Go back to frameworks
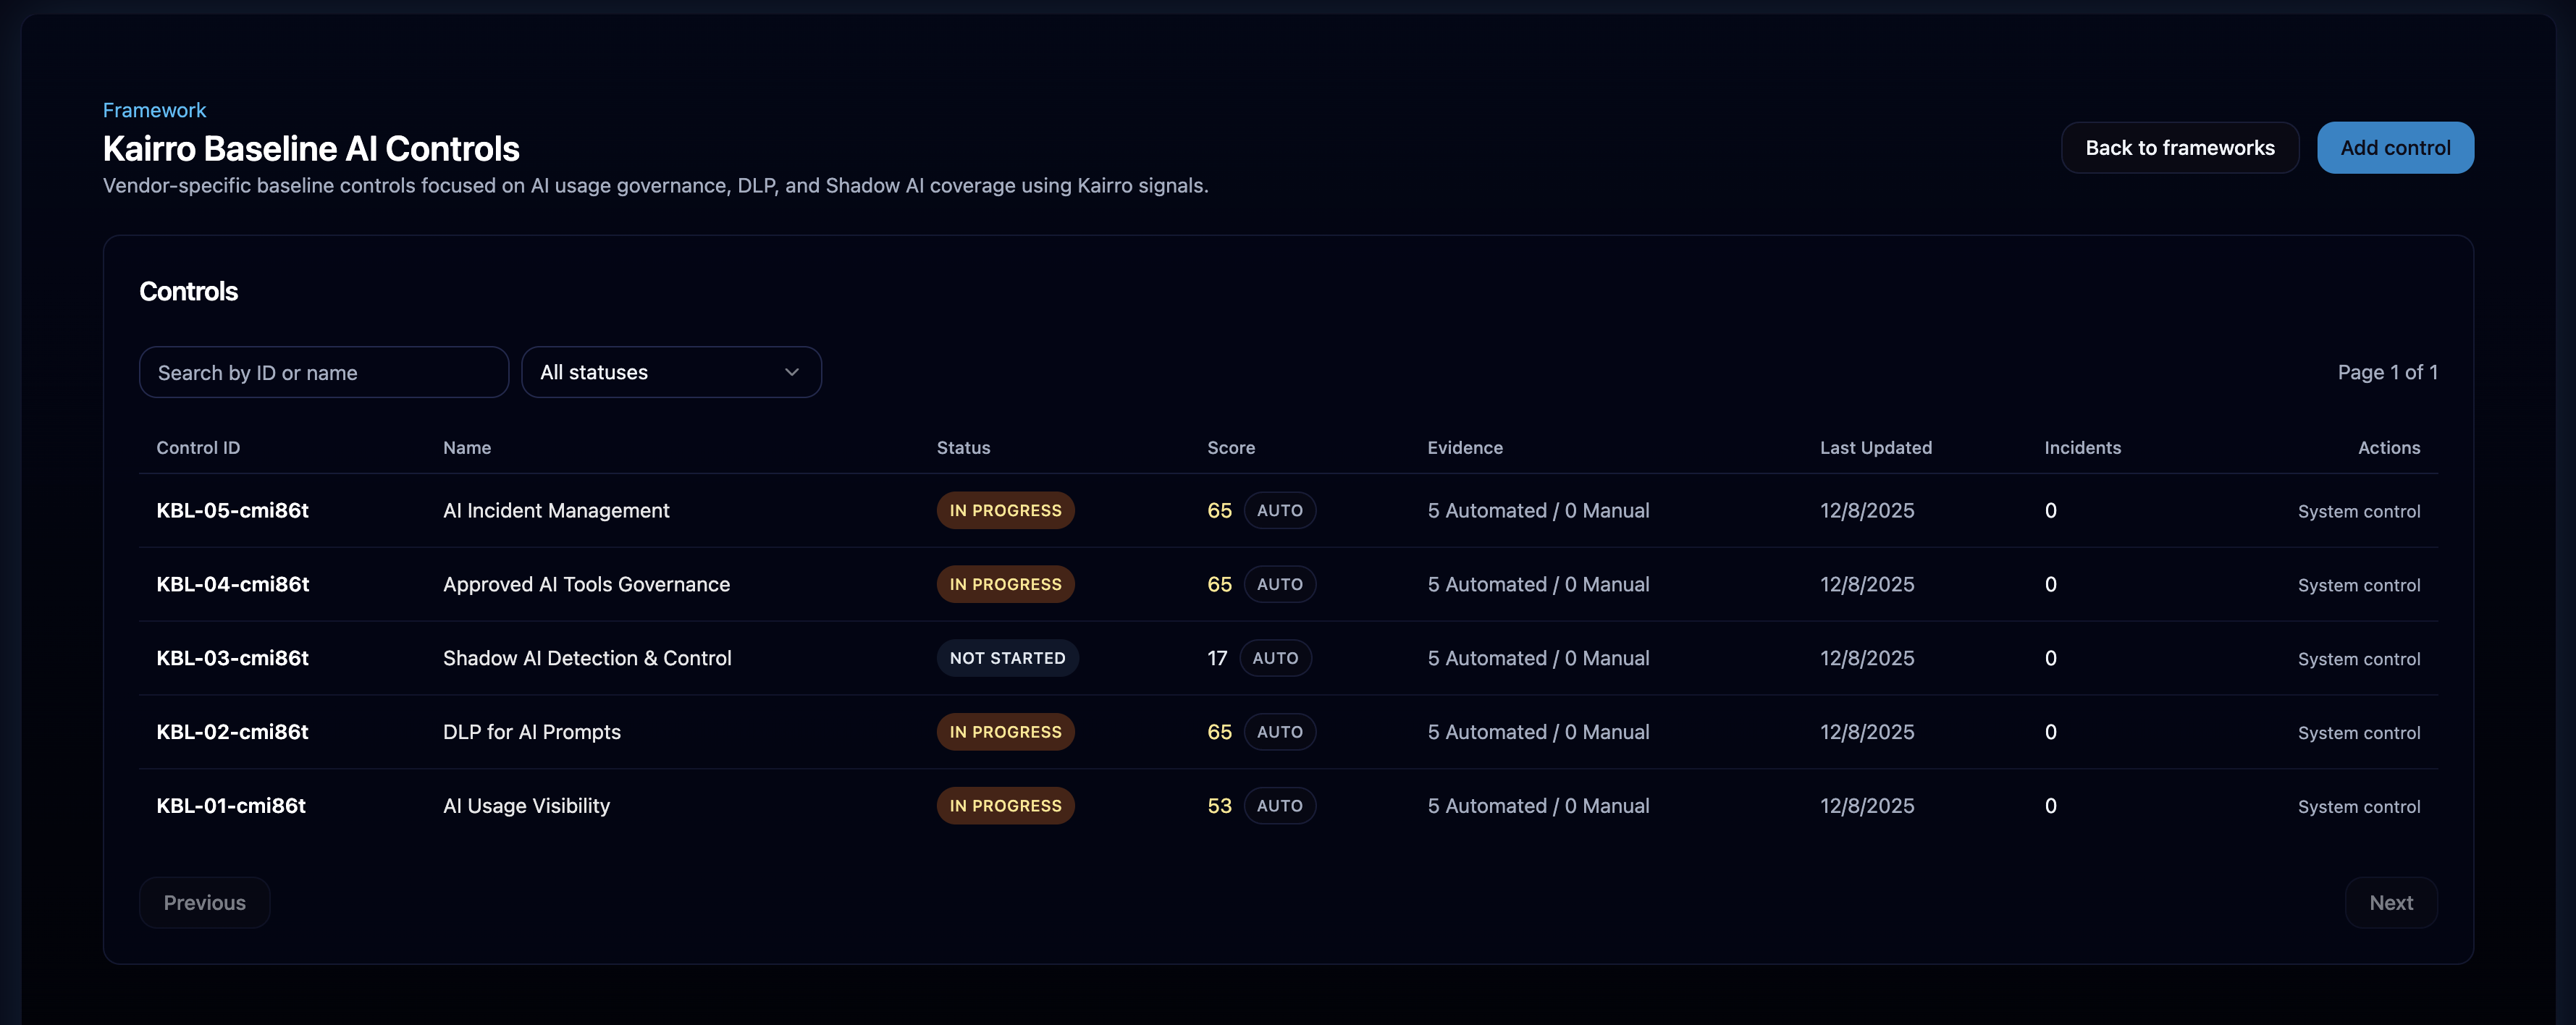 2179,148
